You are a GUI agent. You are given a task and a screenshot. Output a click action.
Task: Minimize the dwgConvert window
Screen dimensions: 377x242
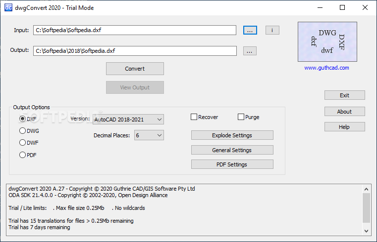[x=320, y=8]
